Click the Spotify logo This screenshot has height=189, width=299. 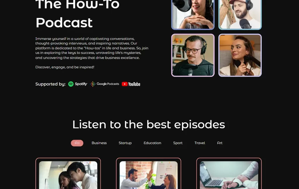coord(78,84)
